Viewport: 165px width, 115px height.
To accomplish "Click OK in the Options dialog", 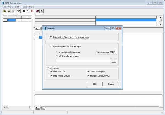I will click(95, 84).
